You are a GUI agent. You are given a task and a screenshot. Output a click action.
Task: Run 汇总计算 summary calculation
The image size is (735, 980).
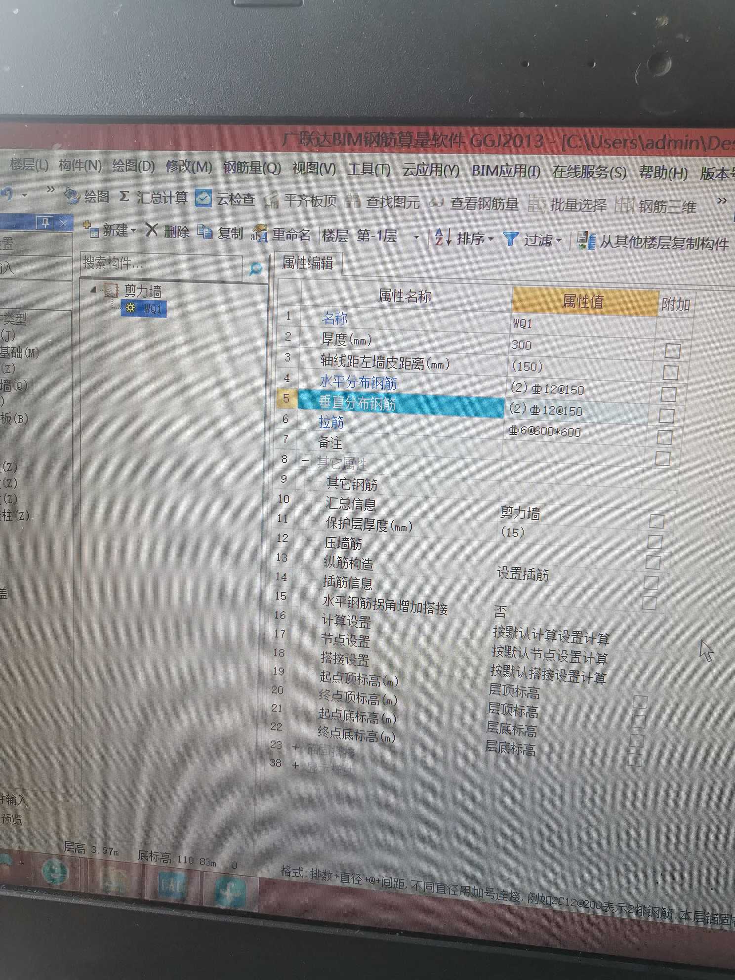[154, 198]
